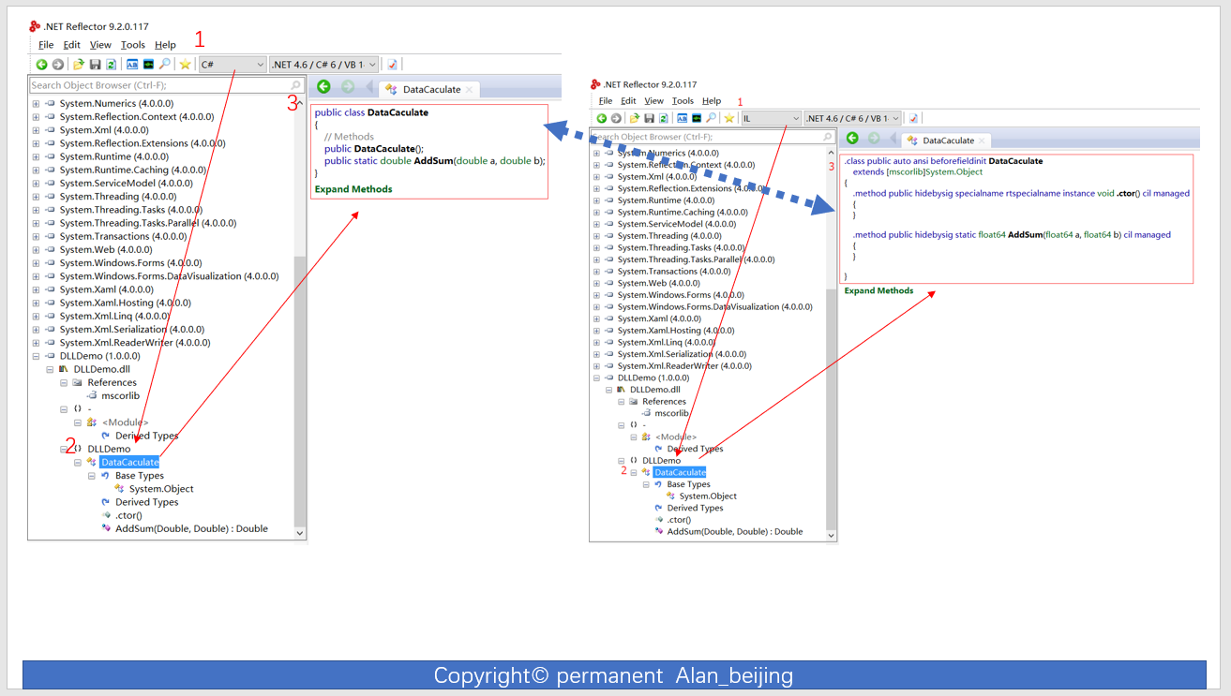Select System.Xaml.Hosting in right tree

coord(676,331)
